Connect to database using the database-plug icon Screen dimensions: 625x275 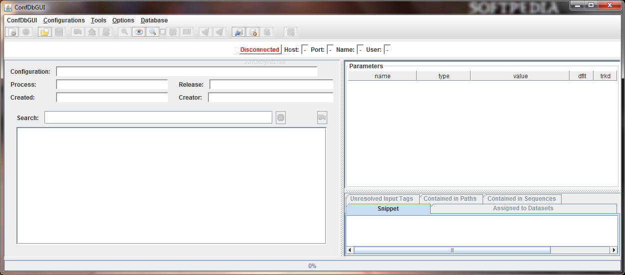[x=238, y=32]
